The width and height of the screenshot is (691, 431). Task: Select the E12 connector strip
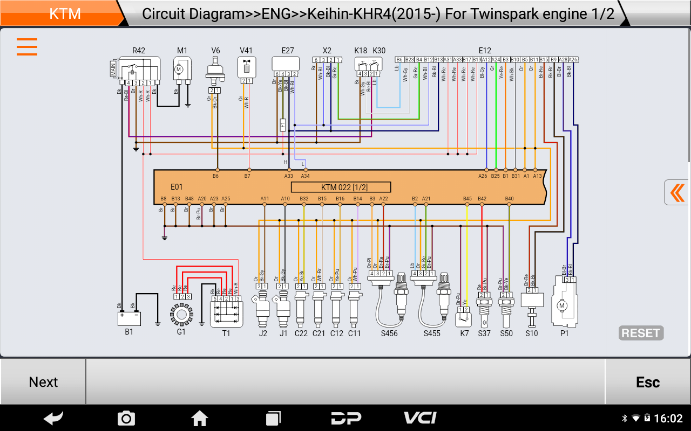[x=486, y=60]
